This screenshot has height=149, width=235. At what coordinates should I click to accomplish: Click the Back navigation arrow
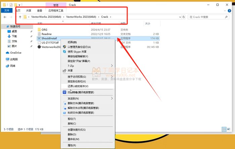(x=5, y=17)
